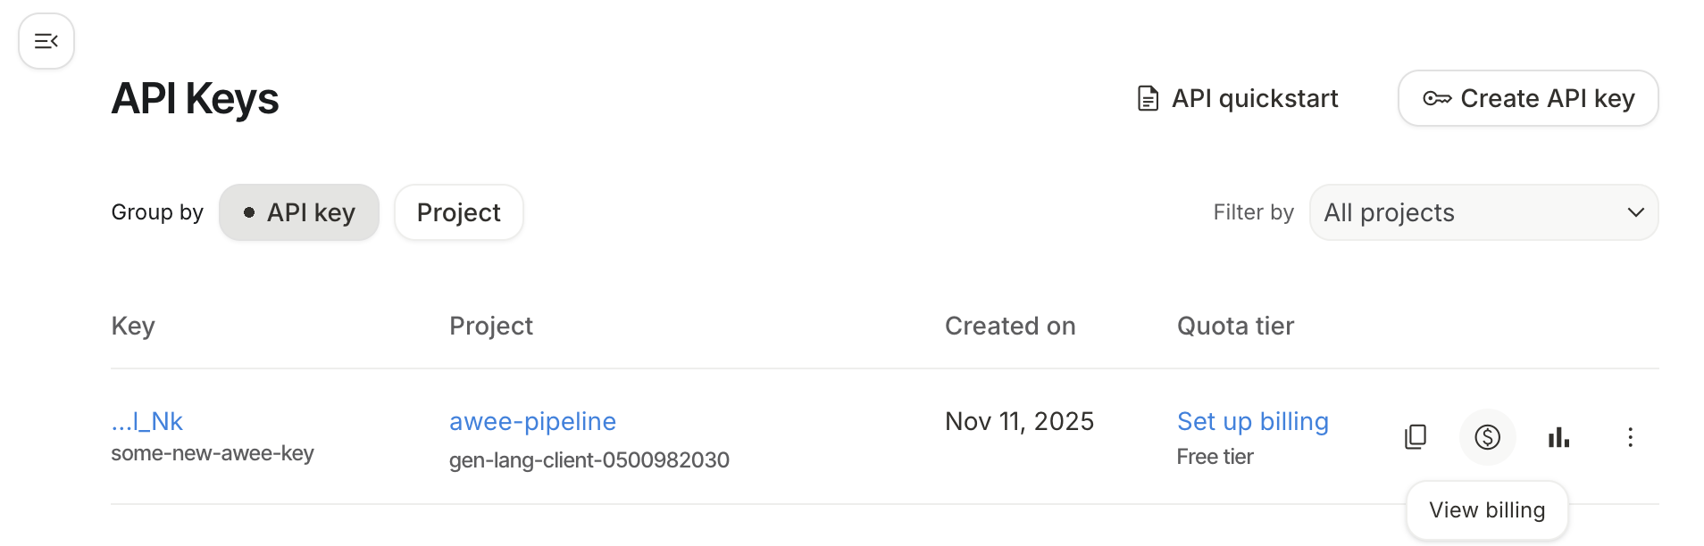
Task: Open the ...l_Nk key details link
Action: pos(147,421)
